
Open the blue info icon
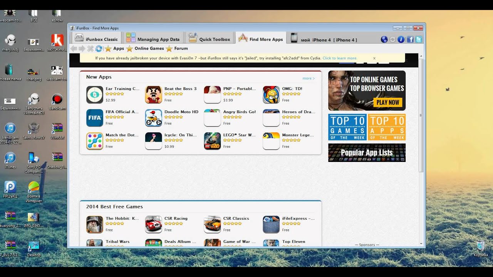click(x=401, y=39)
